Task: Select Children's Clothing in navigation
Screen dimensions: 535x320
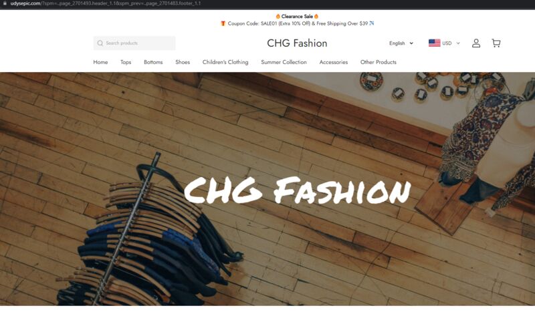Action: [x=225, y=62]
